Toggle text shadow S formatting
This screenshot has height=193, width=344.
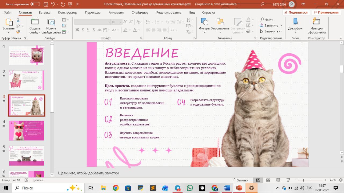tap(94, 30)
